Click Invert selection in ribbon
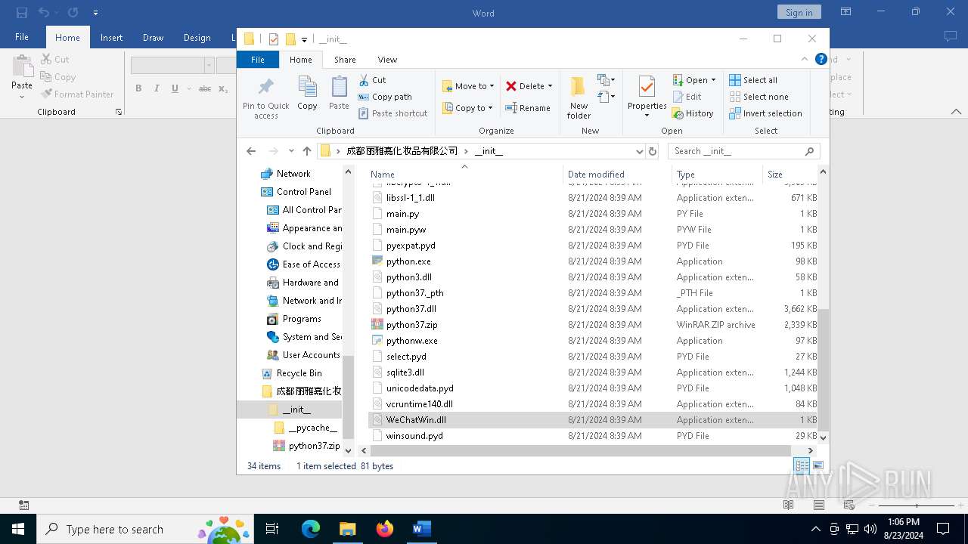The width and height of the screenshot is (968, 544). point(765,113)
